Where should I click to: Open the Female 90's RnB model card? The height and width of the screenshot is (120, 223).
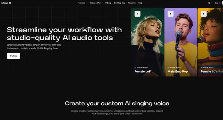coord(210,42)
